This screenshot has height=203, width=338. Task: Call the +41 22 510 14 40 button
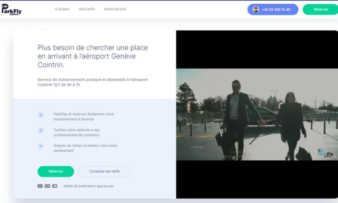click(273, 9)
